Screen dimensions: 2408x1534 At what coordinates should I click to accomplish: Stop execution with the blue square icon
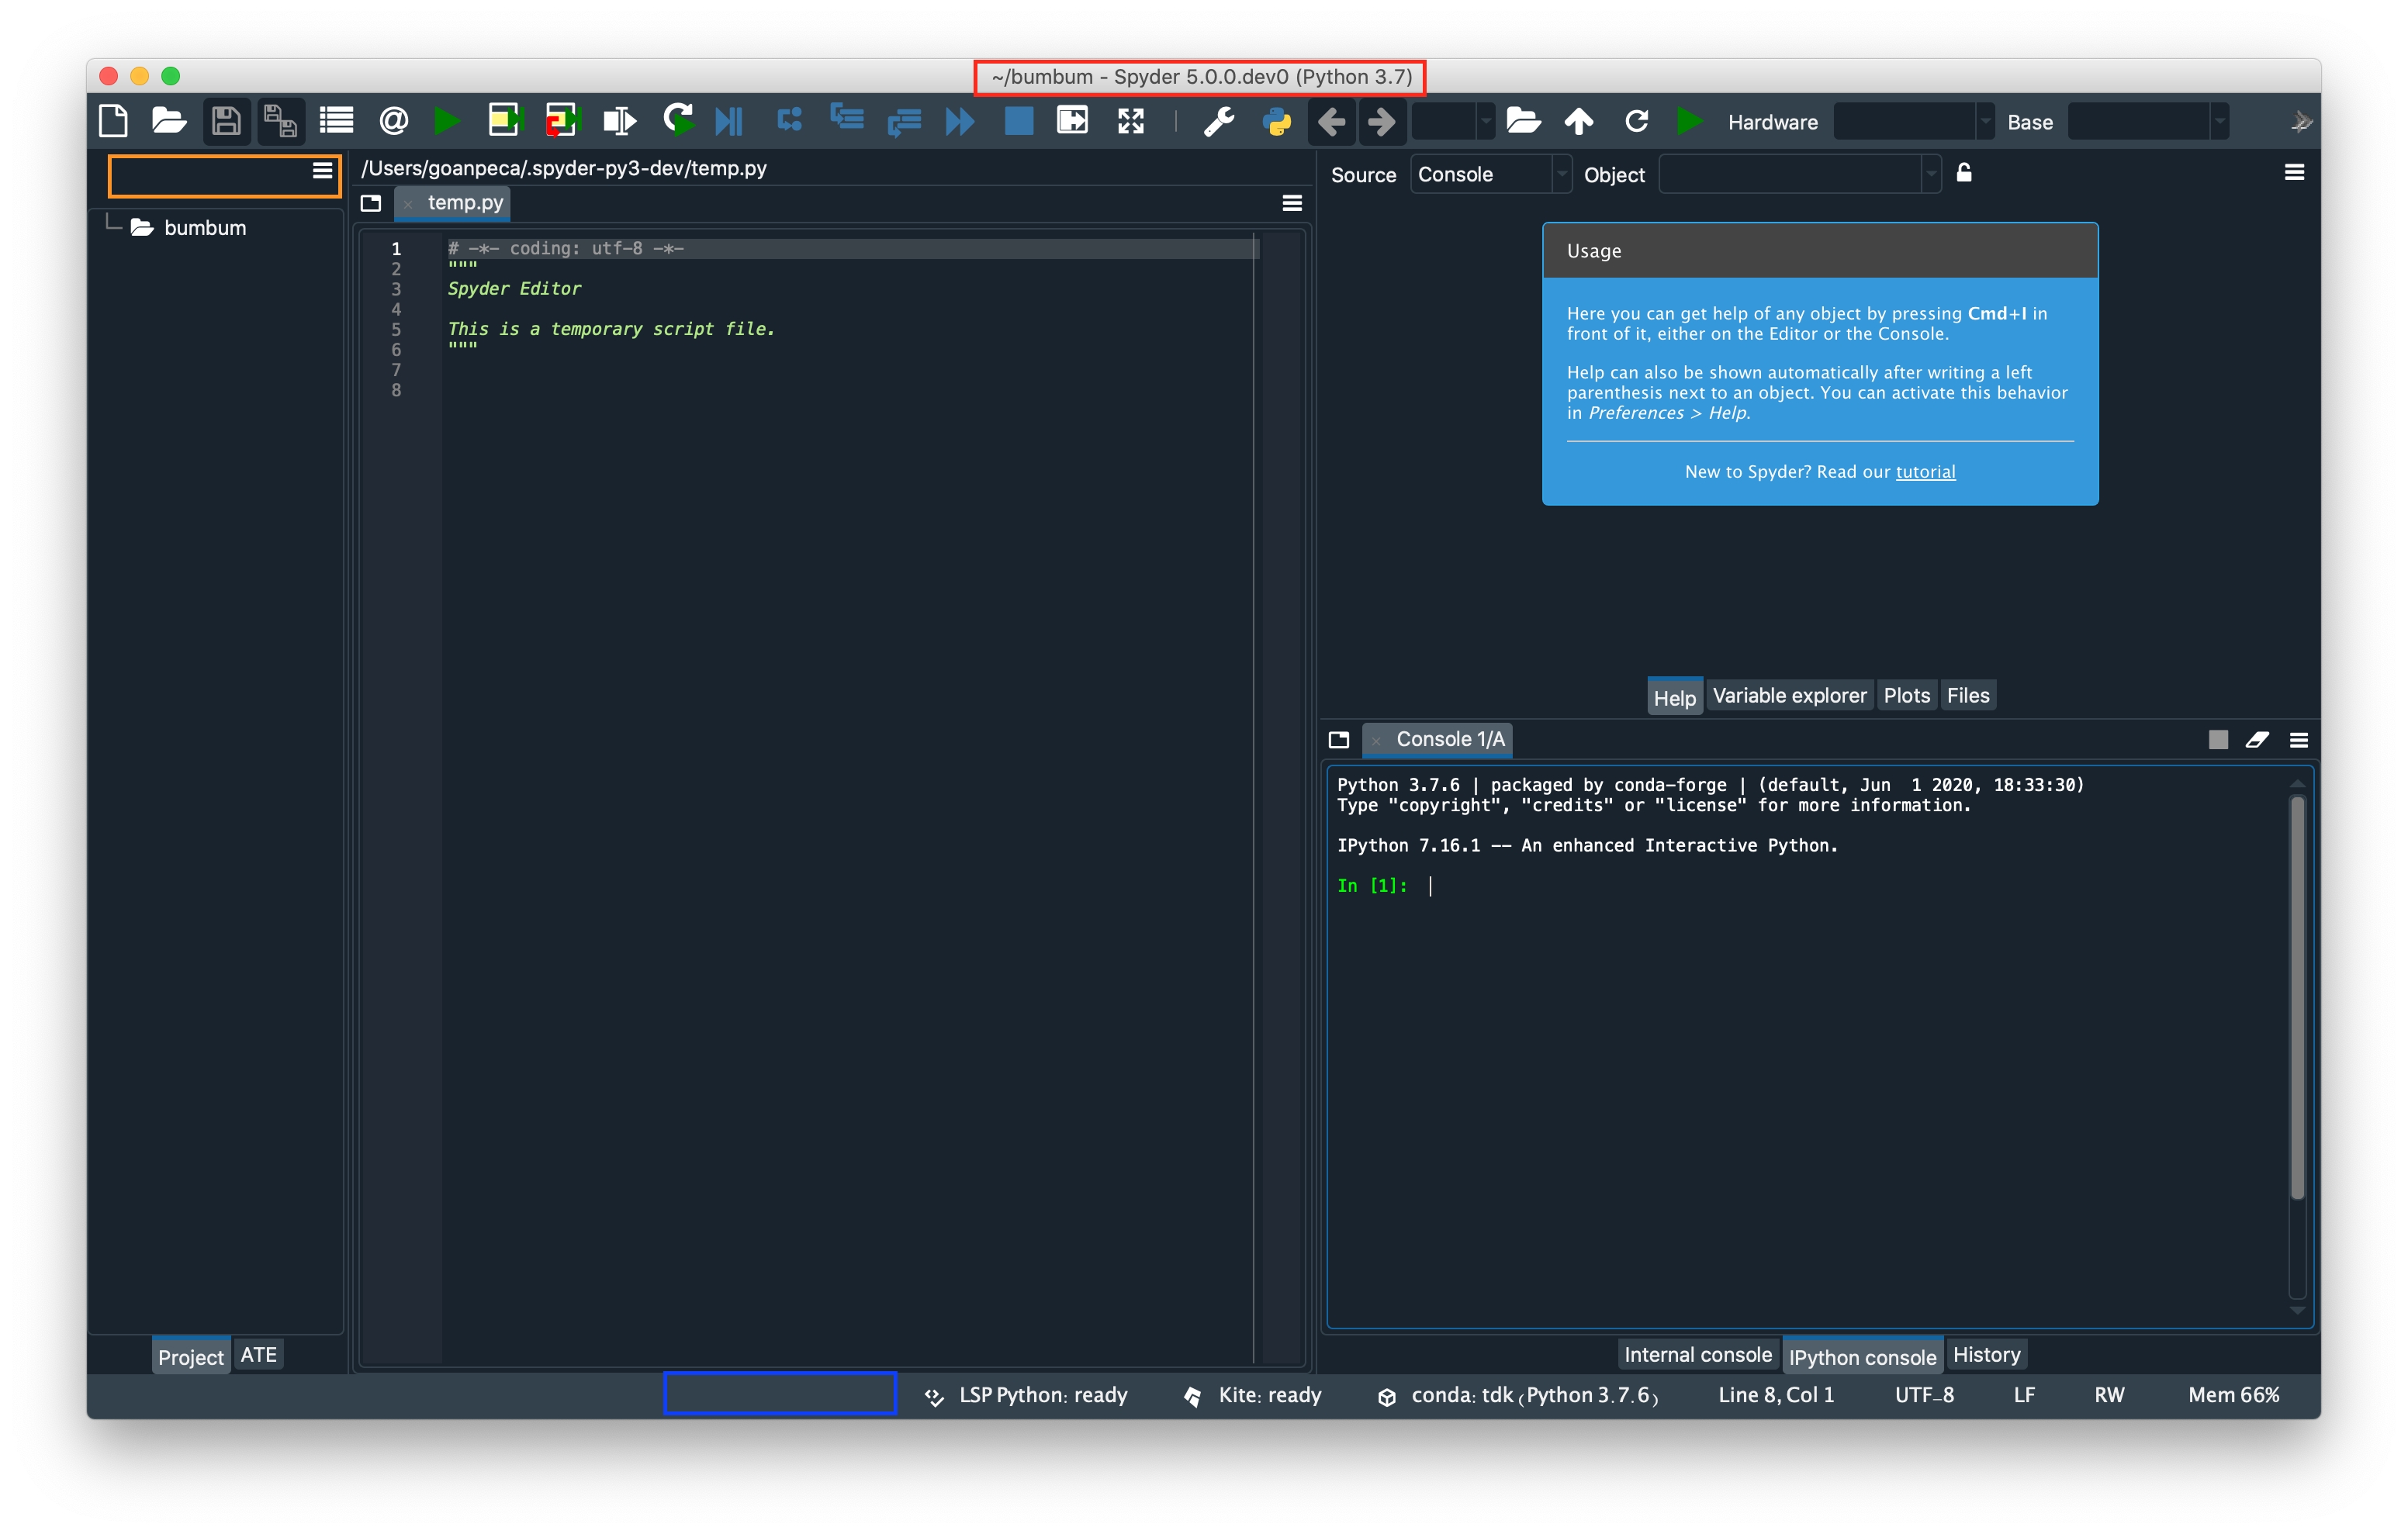tap(1017, 120)
